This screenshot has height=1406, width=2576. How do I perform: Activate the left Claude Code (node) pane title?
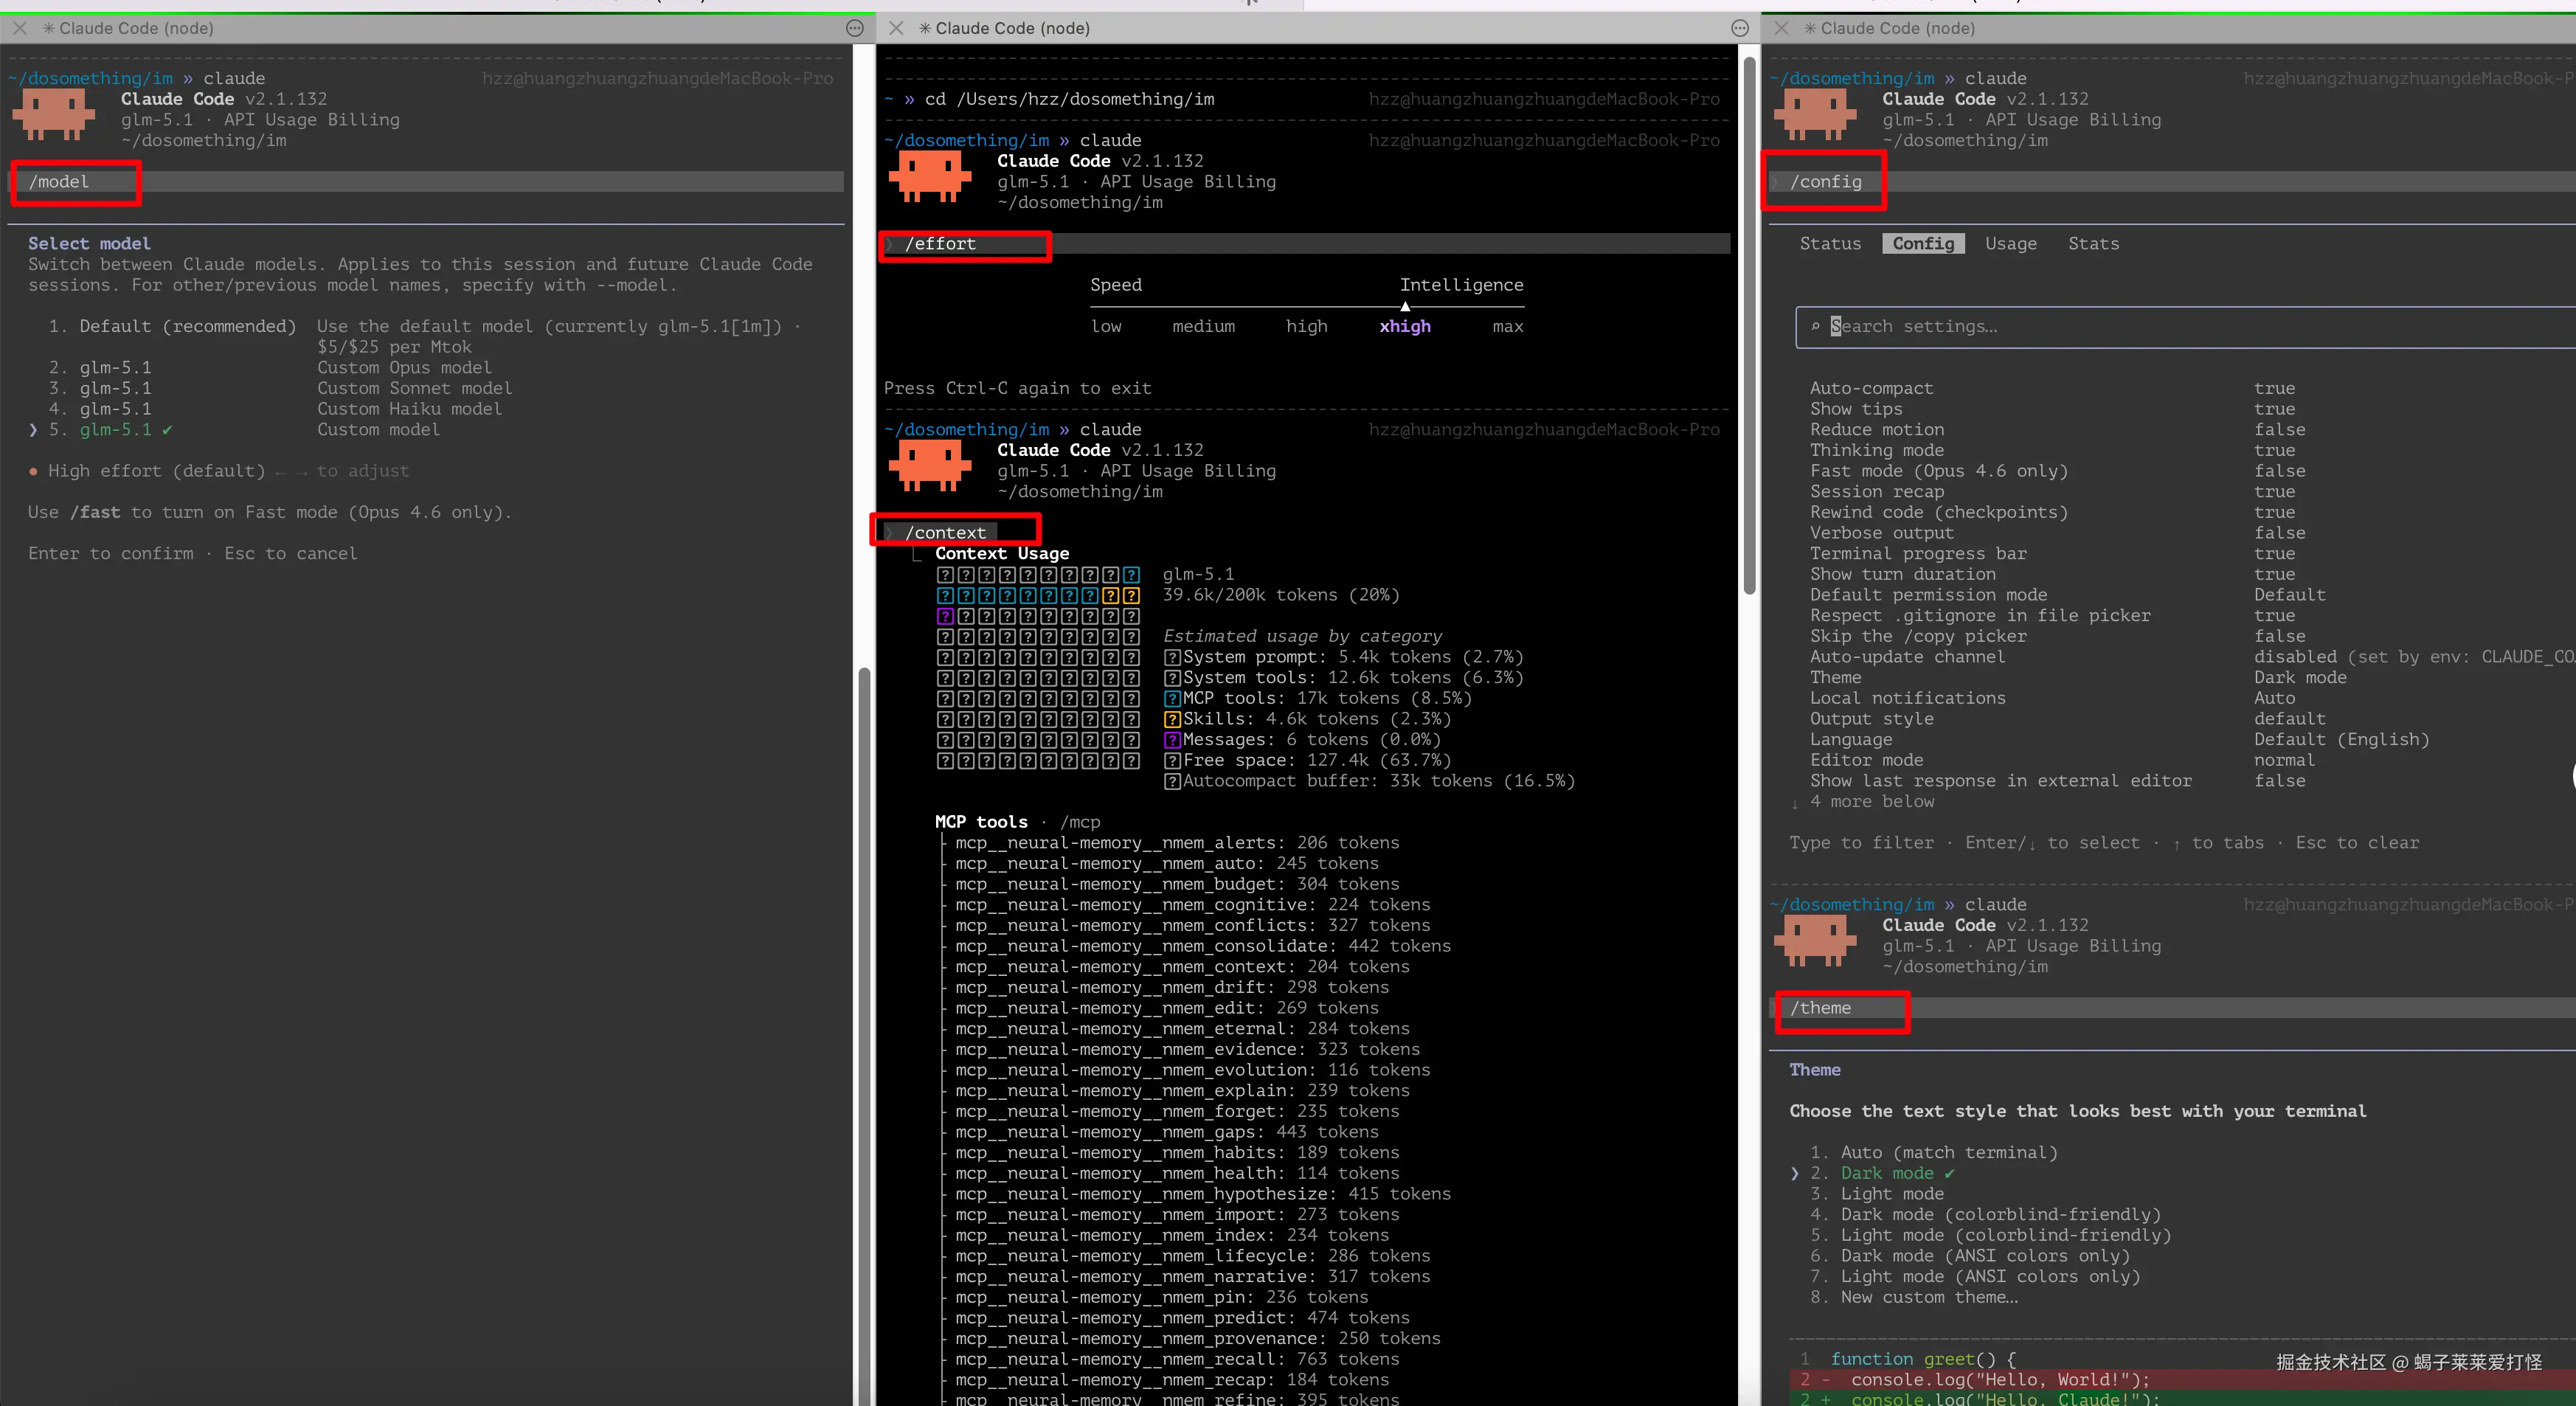127,28
